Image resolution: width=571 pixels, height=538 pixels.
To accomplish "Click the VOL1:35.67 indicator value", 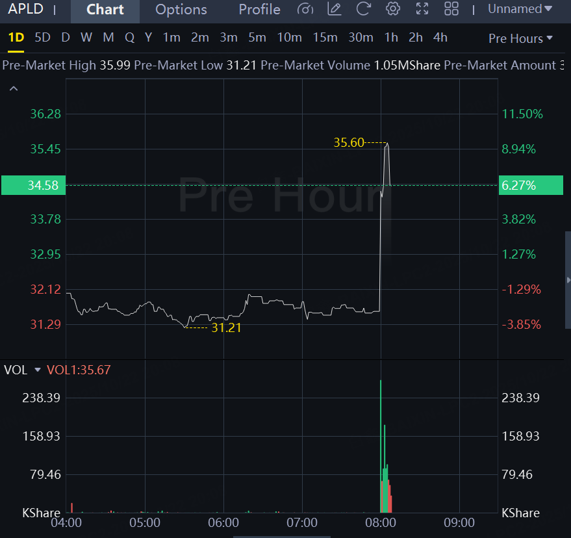I will pyautogui.click(x=79, y=370).
